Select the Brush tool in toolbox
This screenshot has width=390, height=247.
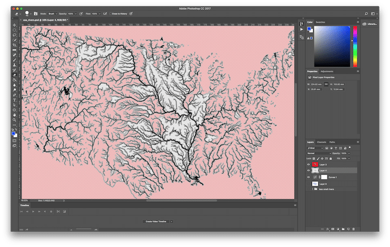click(x=15, y=60)
